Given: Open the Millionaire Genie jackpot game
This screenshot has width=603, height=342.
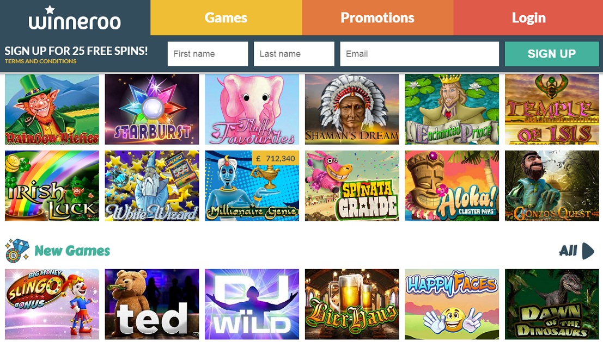Looking at the screenshot, I should (x=252, y=186).
